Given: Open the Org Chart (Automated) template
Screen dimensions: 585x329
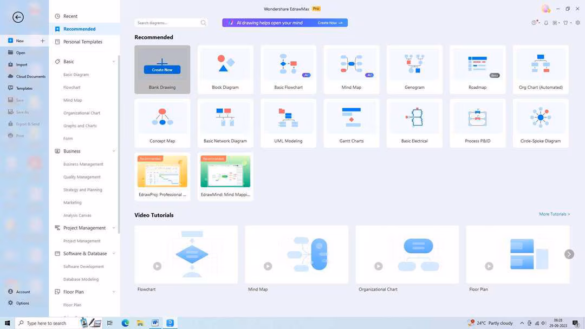Looking at the screenshot, I should click(541, 69).
